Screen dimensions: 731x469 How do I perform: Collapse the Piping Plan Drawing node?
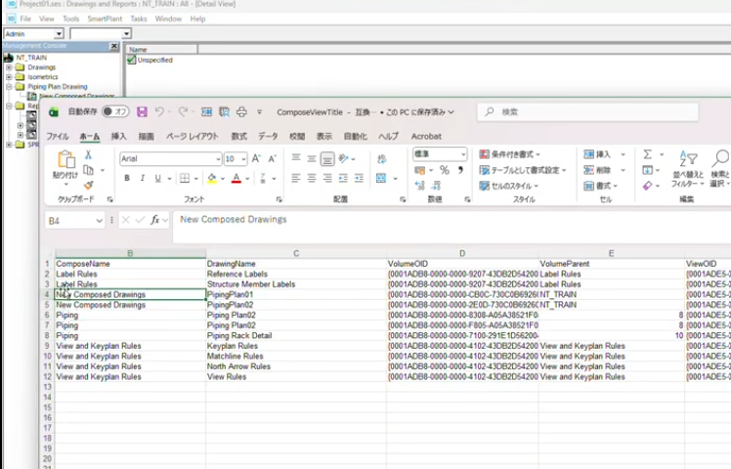point(9,87)
